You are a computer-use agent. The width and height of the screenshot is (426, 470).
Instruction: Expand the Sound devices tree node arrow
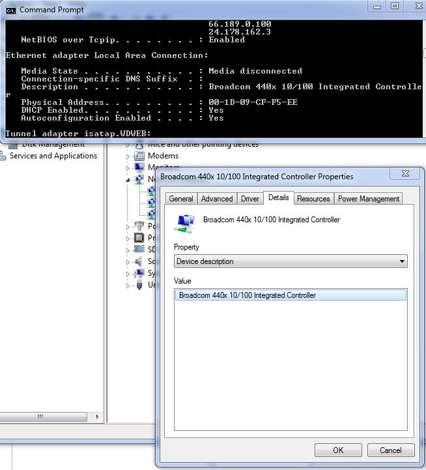[x=128, y=262]
